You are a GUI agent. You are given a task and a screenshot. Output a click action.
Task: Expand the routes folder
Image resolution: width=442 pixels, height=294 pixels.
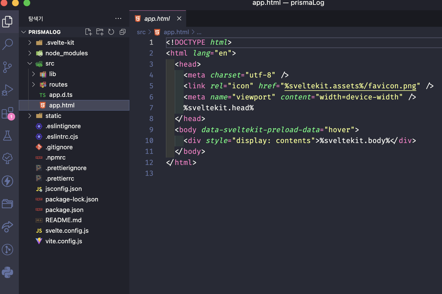[33, 84]
